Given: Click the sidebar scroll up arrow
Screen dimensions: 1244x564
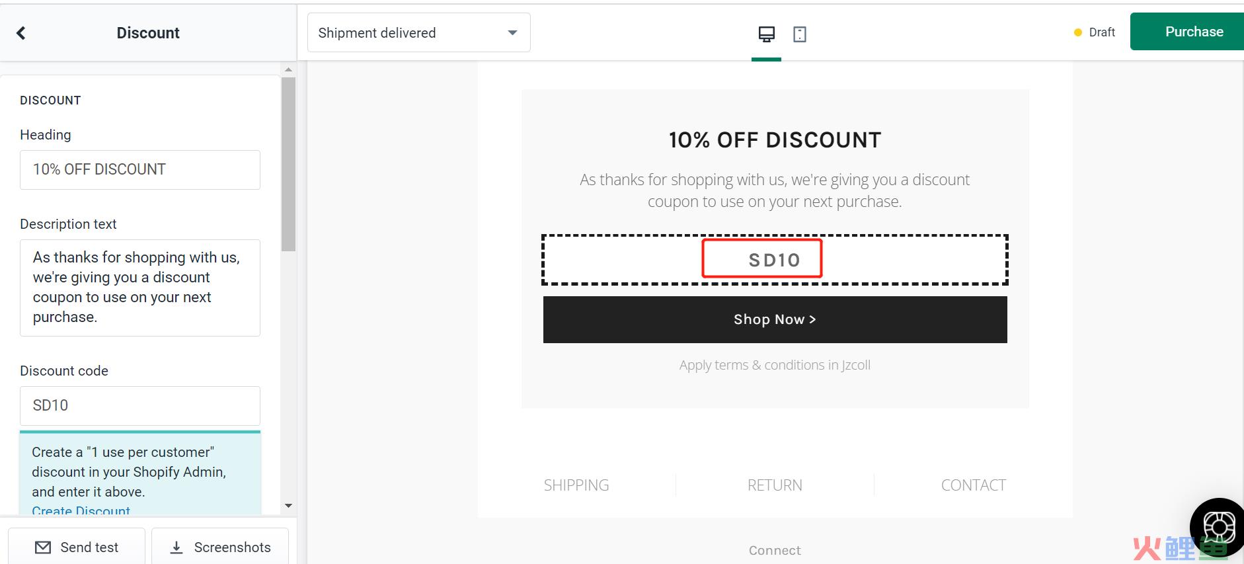Looking at the screenshot, I should click(x=288, y=69).
